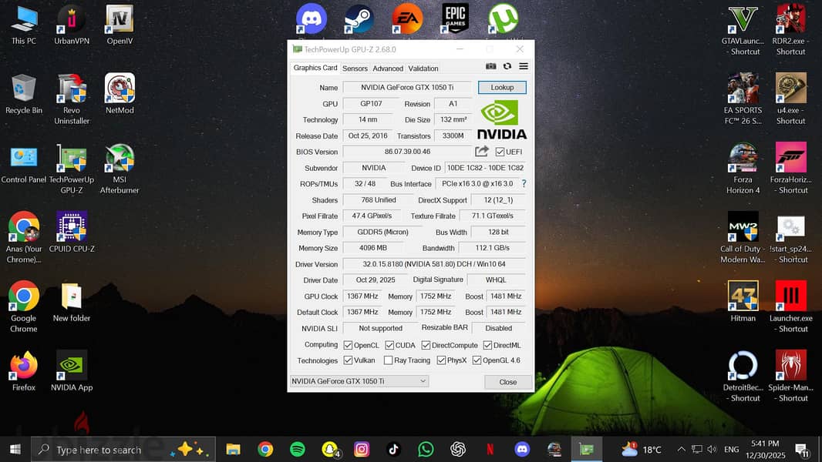Image resolution: width=822 pixels, height=462 pixels.
Task: Click the Close button in GPU-Z
Action: (x=507, y=382)
